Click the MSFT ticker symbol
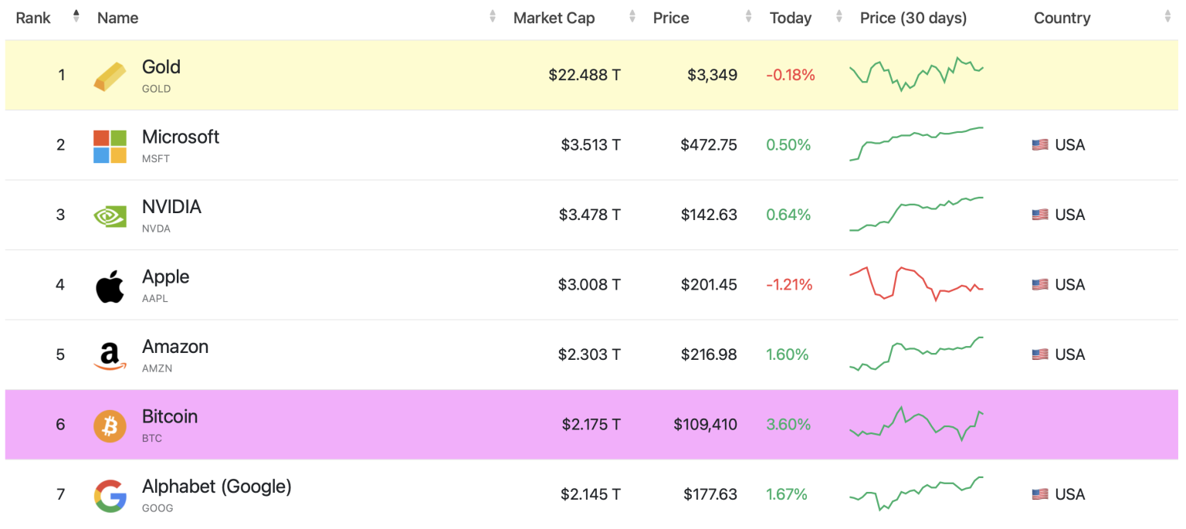Viewport: 1186px width, 529px height. click(156, 158)
